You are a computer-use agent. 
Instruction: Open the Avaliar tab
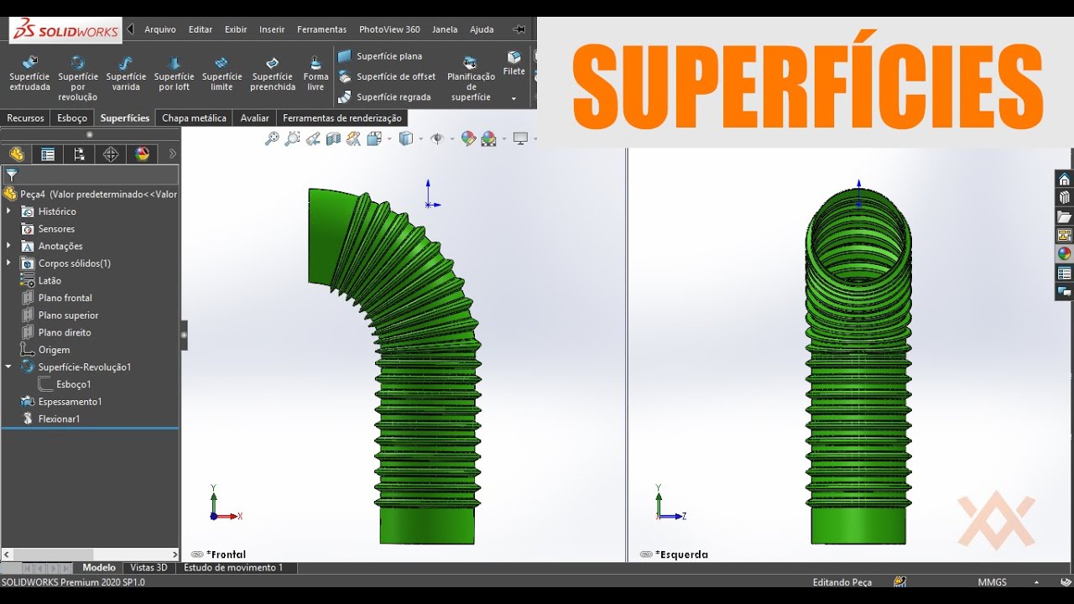tap(255, 118)
